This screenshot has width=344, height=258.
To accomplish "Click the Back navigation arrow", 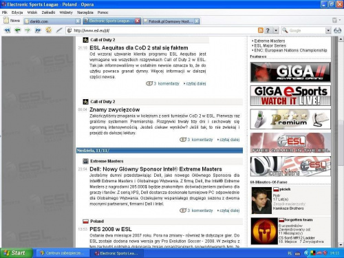I will [x=17, y=30].
